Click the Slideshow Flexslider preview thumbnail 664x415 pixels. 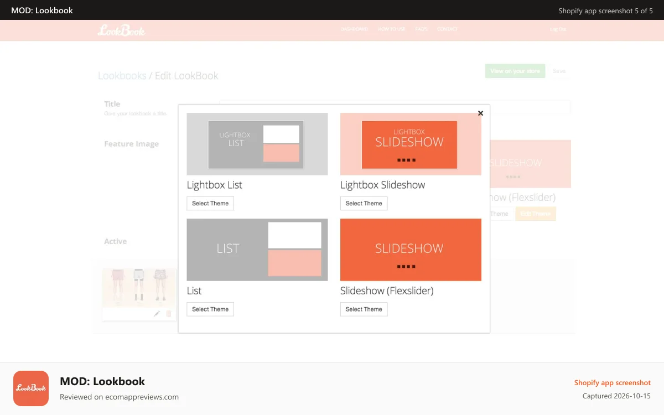[411, 250]
